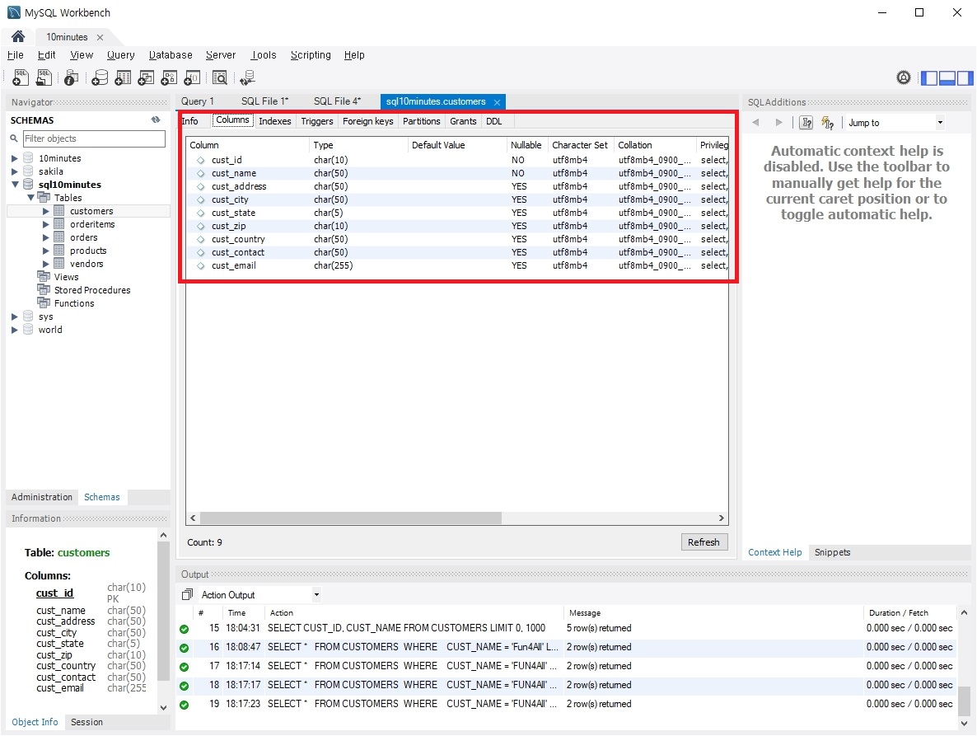The height and width of the screenshot is (736, 977).
Task: Collapse the Tables node
Action: pos(30,198)
